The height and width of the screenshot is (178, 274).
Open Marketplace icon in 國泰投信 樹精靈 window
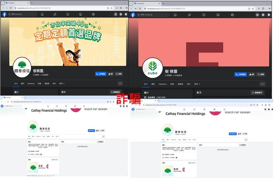click(x=80, y=14)
